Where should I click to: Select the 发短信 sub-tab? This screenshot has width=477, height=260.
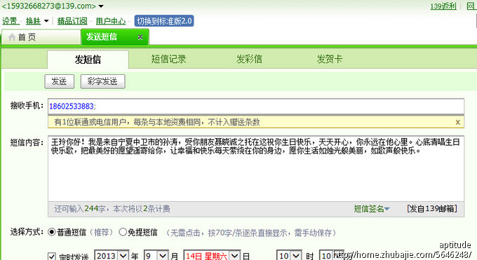[x=88, y=60]
